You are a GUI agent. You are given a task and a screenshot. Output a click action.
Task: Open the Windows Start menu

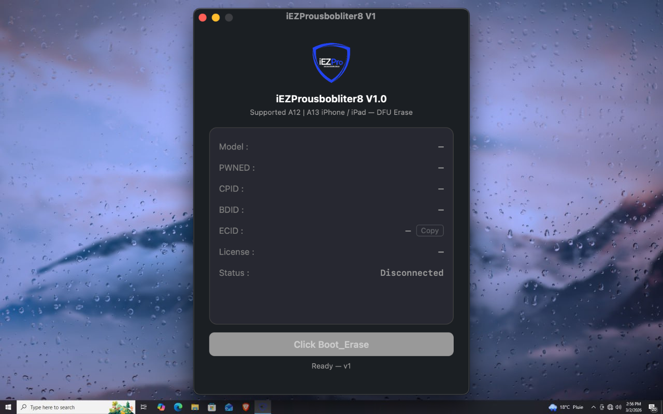click(x=8, y=407)
